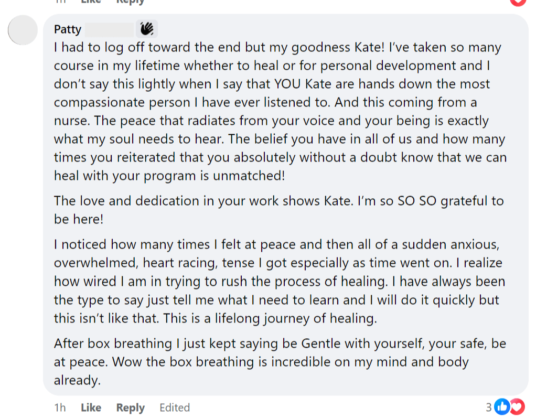Click the red heart reaction under Patty's comment

tap(517, 406)
